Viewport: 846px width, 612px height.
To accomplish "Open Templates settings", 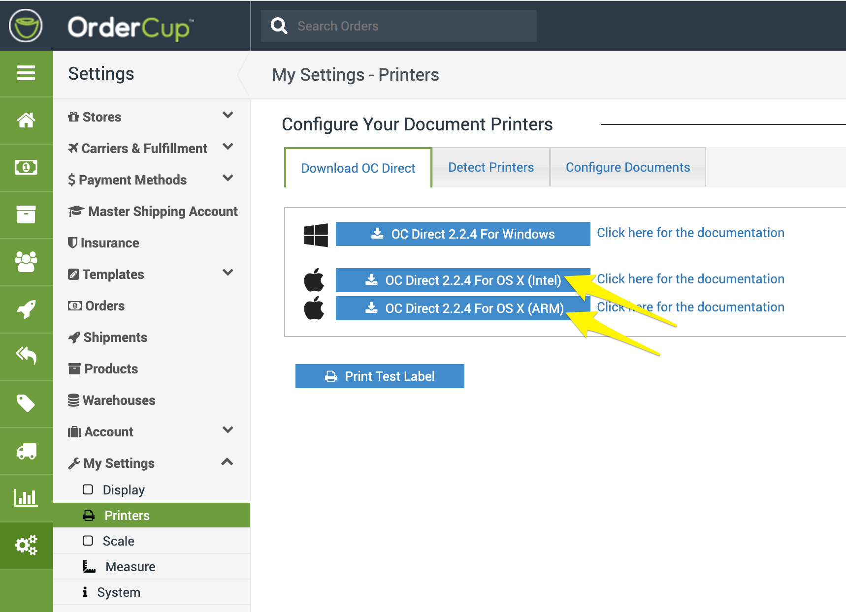I will [x=106, y=275].
